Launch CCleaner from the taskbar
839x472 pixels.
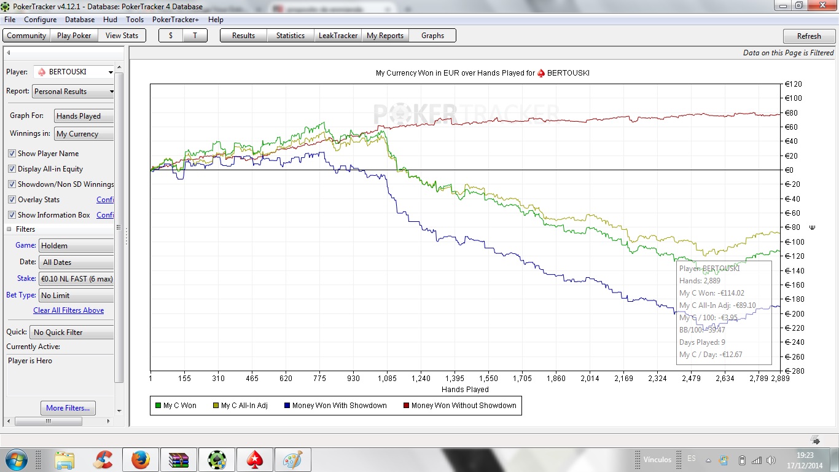(103, 460)
